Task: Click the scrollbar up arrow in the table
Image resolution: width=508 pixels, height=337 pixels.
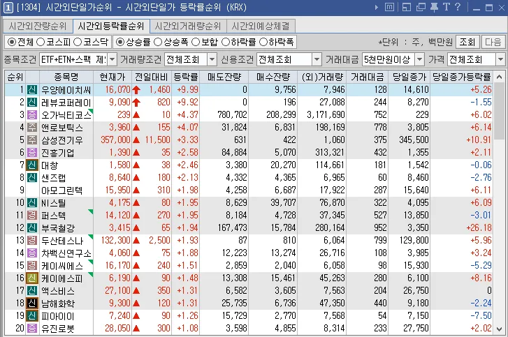Action: [499, 77]
